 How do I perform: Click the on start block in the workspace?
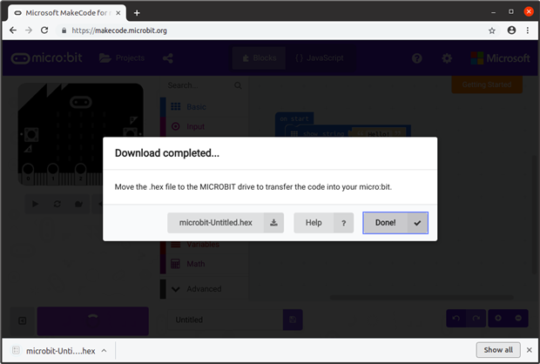[x=294, y=118]
